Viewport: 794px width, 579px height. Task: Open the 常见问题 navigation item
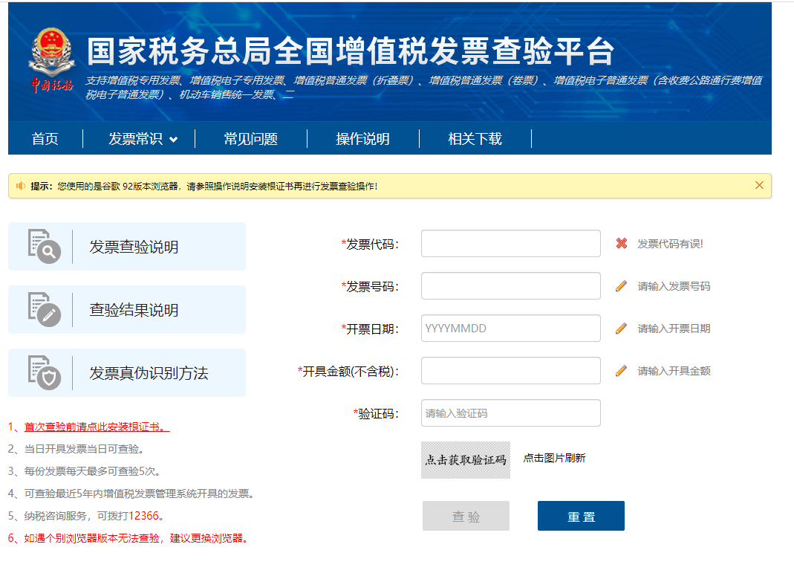point(251,139)
